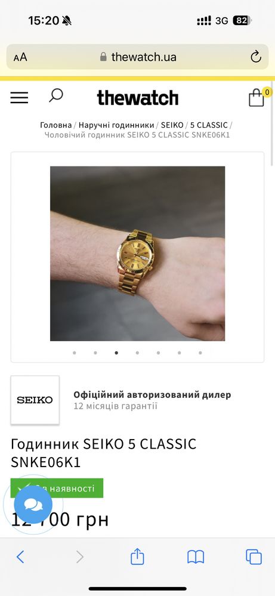This screenshot has height=596, width=275.
Task: Open the SEIKO brand logo tile
Action: [35, 400]
